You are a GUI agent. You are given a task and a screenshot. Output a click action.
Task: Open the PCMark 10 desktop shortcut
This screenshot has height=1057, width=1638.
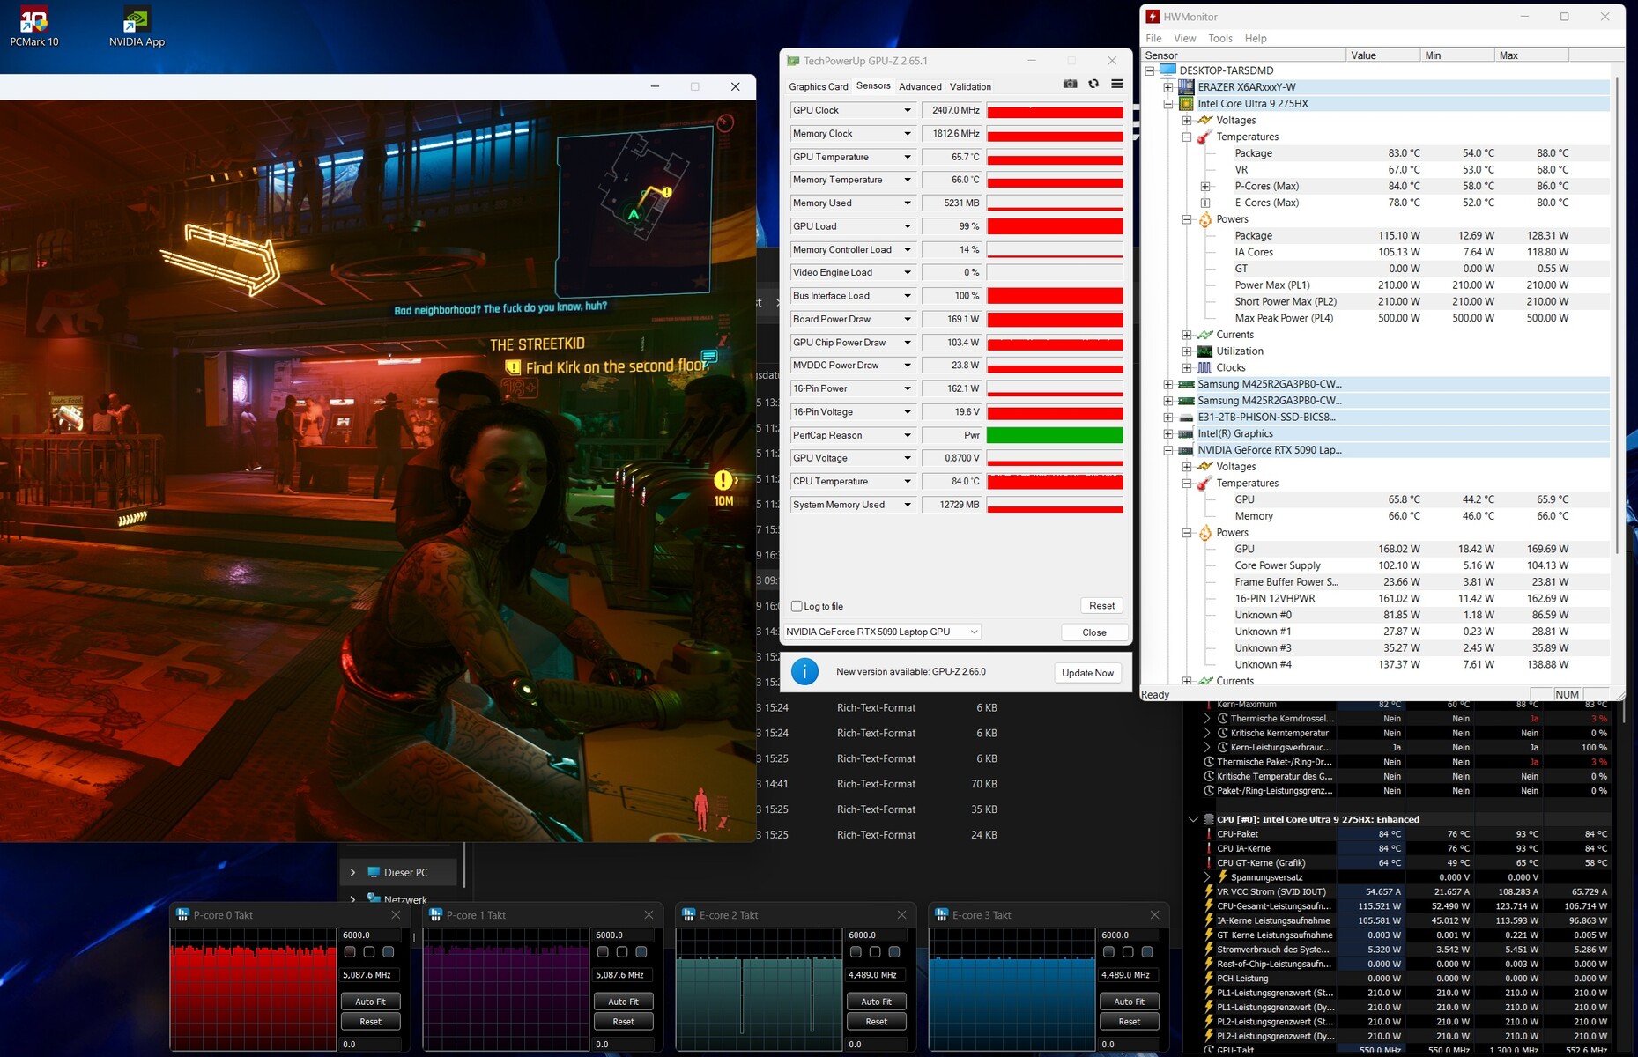click(34, 26)
